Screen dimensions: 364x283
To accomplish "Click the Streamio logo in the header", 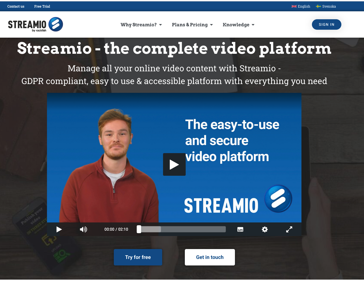I will (35, 25).
